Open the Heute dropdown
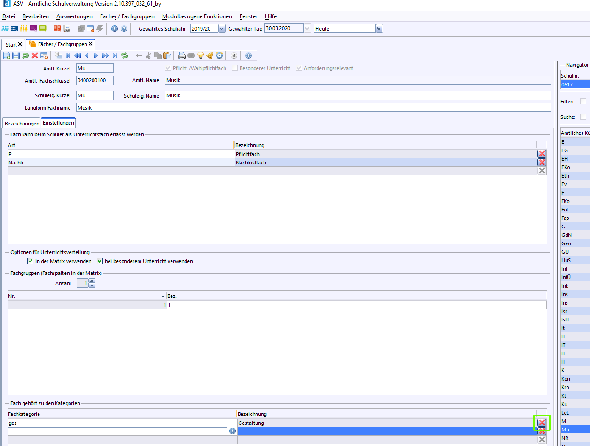 380,29
